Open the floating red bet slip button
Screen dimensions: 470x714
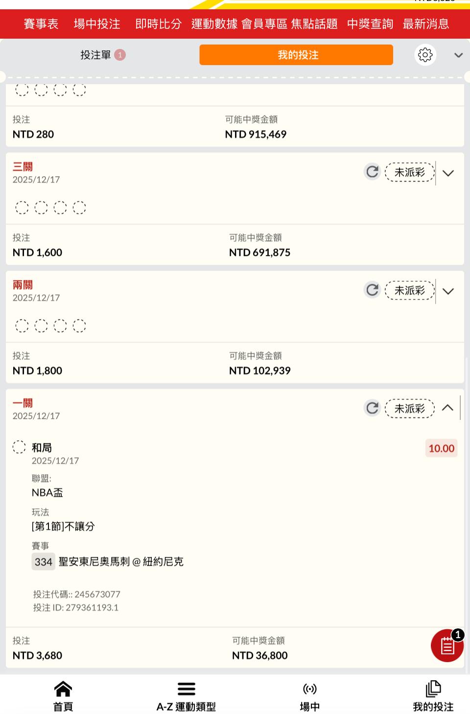click(x=447, y=645)
